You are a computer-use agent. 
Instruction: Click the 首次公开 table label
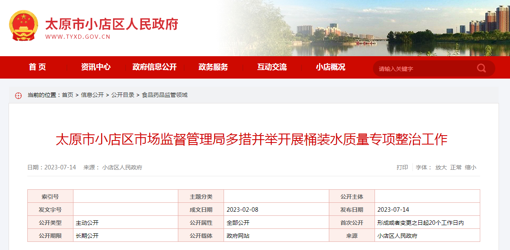click(352, 223)
